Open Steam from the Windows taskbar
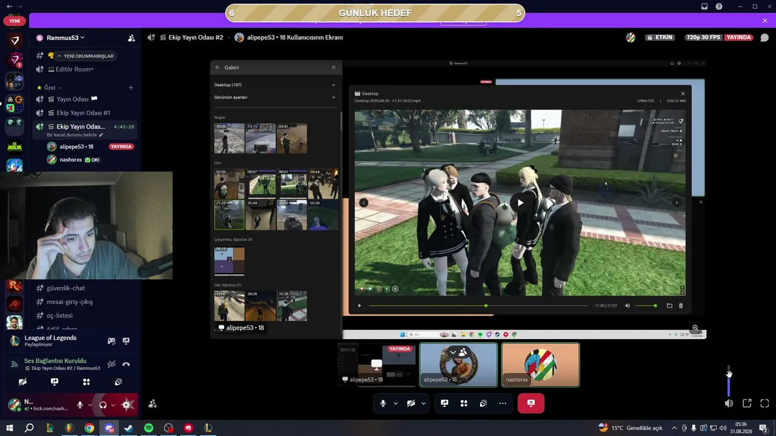Viewport: 776px width, 436px height. 129,428
